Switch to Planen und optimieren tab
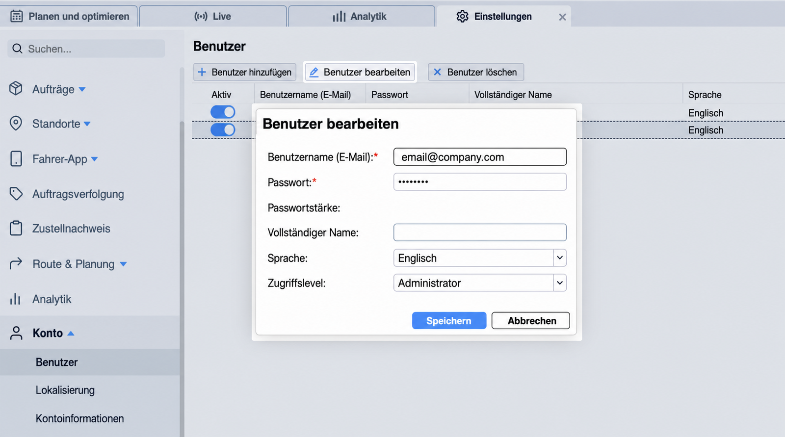This screenshot has width=785, height=437. point(69,16)
